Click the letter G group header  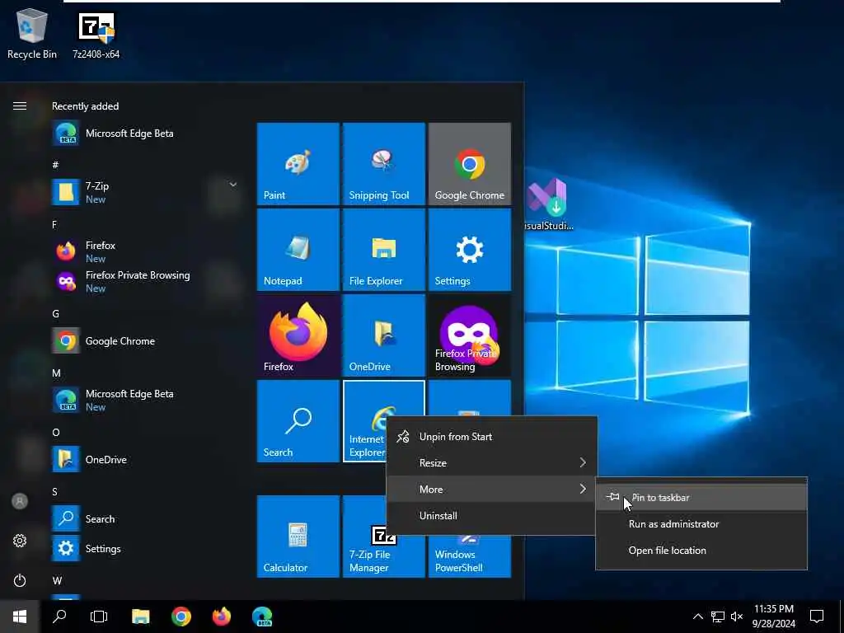(x=55, y=314)
